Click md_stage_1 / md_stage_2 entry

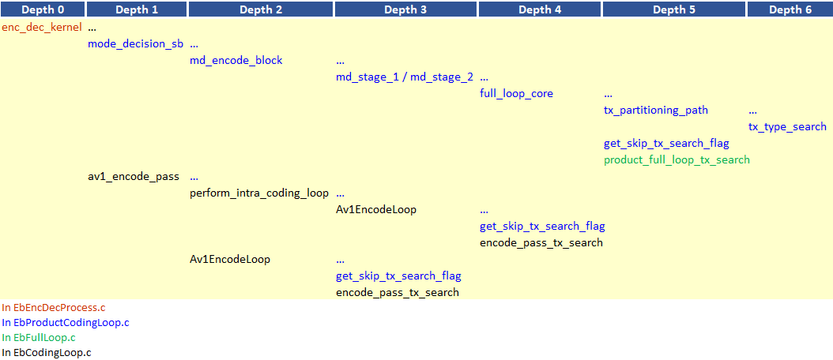tap(405, 77)
